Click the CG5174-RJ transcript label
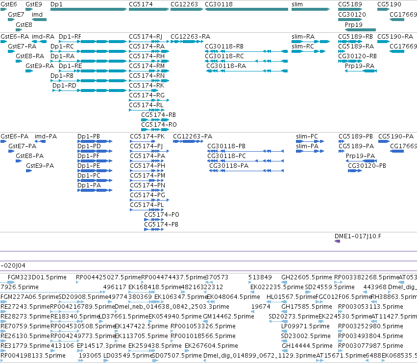 (146, 36)
